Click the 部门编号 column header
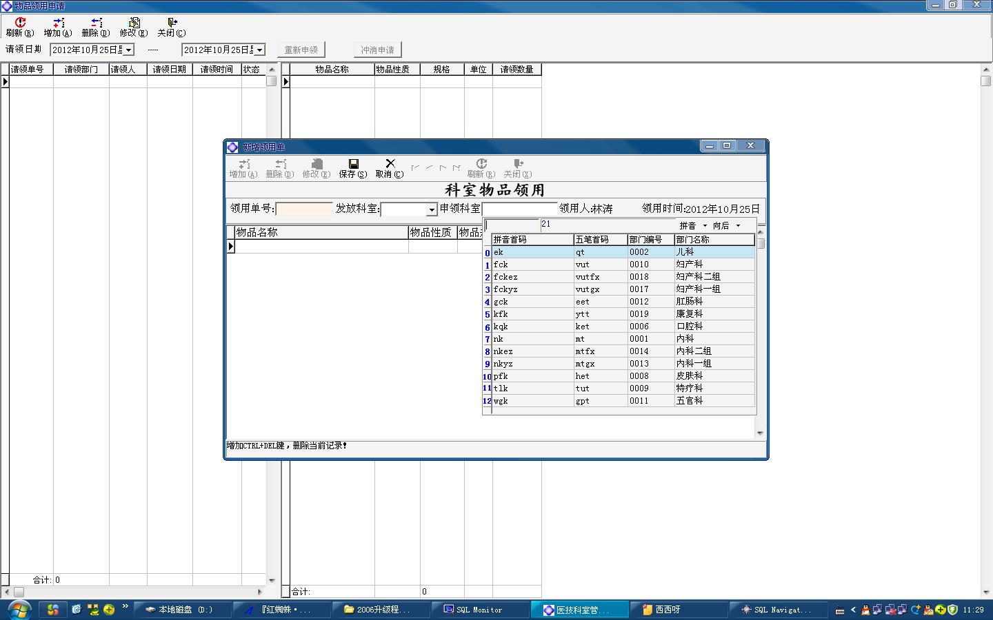Screen dimensions: 993x620 point(651,240)
